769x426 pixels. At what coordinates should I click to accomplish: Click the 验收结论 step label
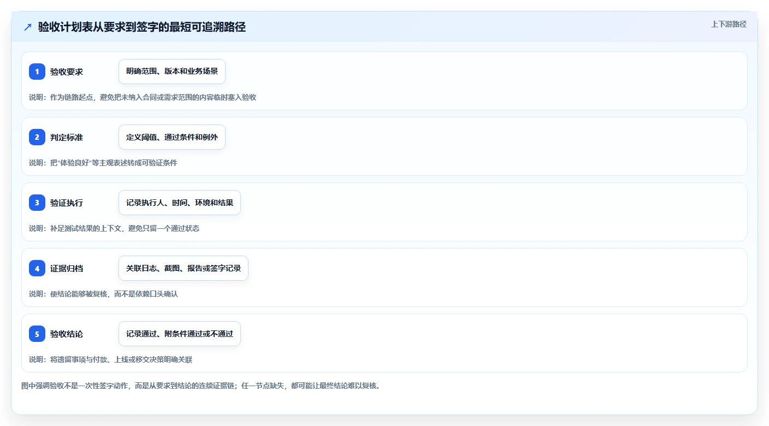click(x=67, y=334)
